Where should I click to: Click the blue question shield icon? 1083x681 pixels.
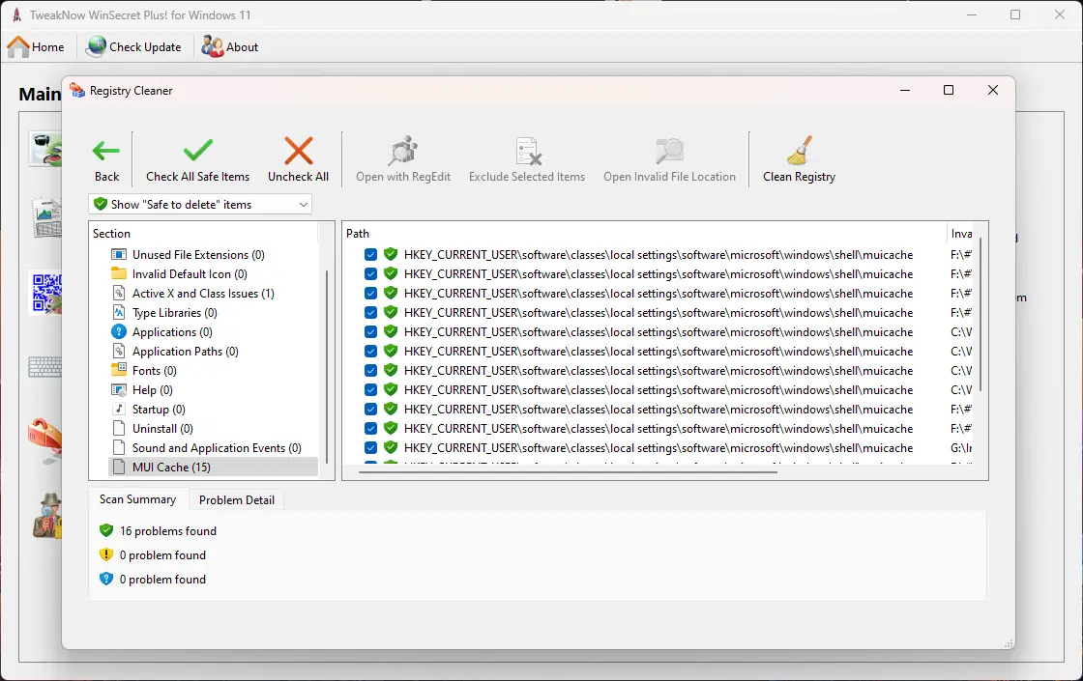[105, 579]
